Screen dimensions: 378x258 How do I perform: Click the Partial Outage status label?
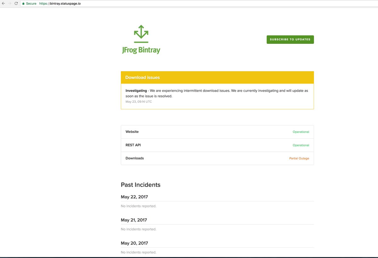tap(299, 158)
